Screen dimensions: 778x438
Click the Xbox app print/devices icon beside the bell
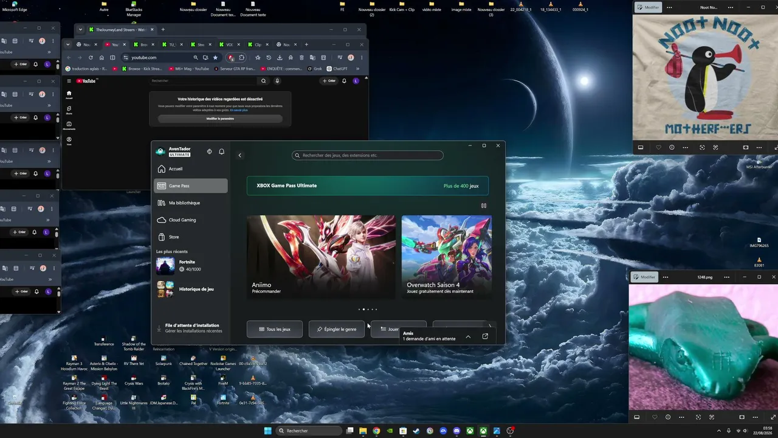click(209, 151)
